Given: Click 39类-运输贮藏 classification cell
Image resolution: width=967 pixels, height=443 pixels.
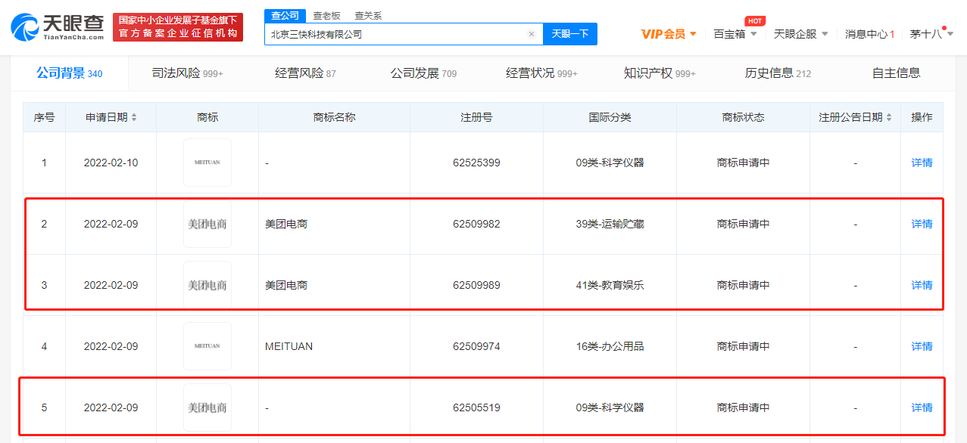Looking at the screenshot, I should point(610,224).
